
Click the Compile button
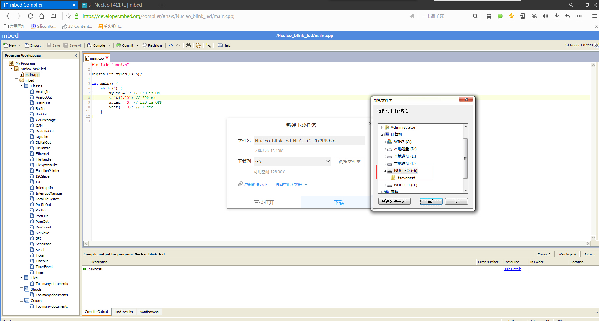96,45
